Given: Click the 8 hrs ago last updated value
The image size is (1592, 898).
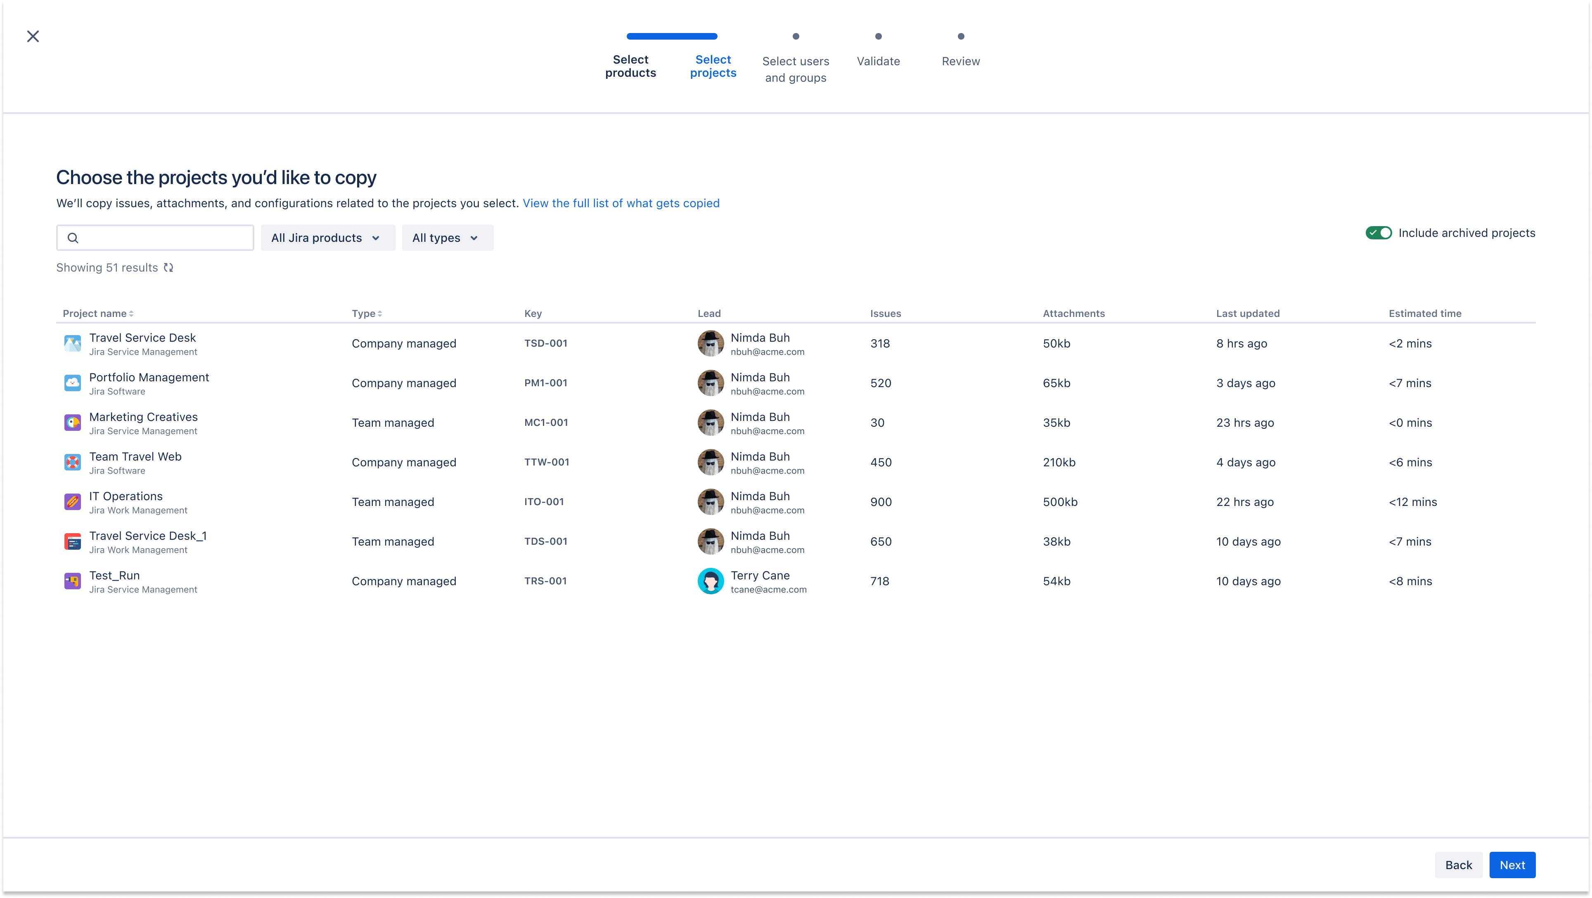Looking at the screenshot, I should pos(1241,343).
